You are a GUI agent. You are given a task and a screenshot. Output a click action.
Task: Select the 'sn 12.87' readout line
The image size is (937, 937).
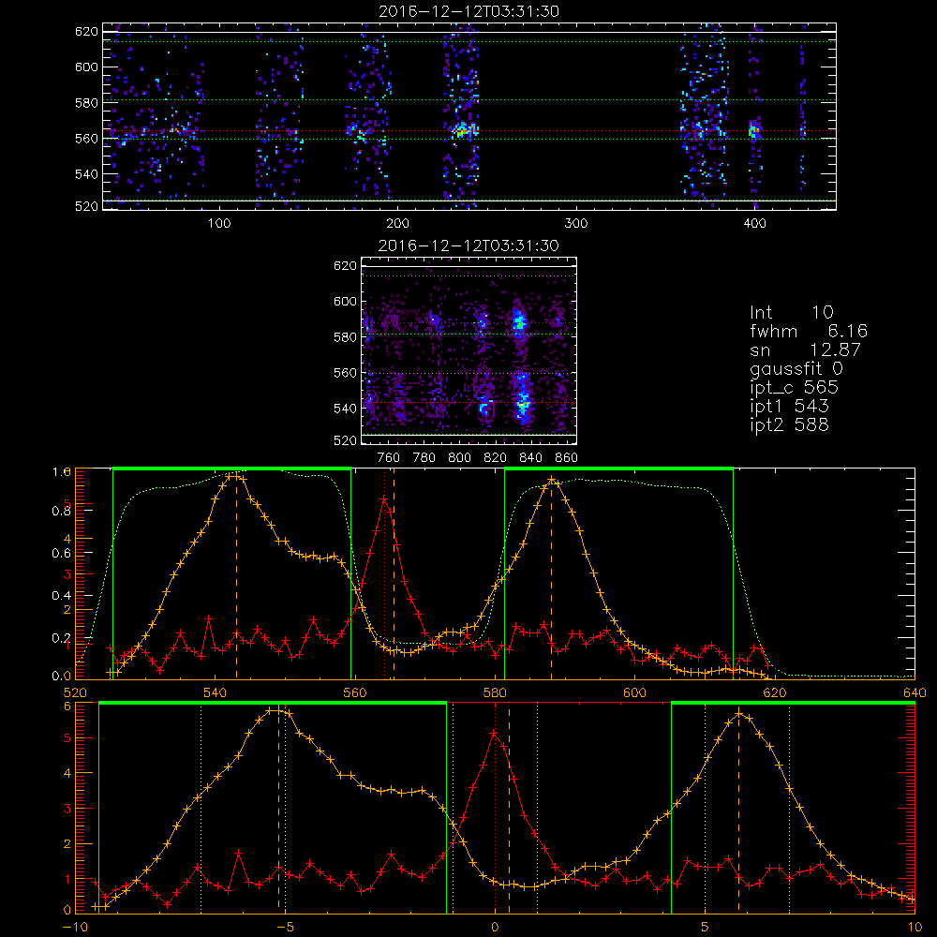805,350
